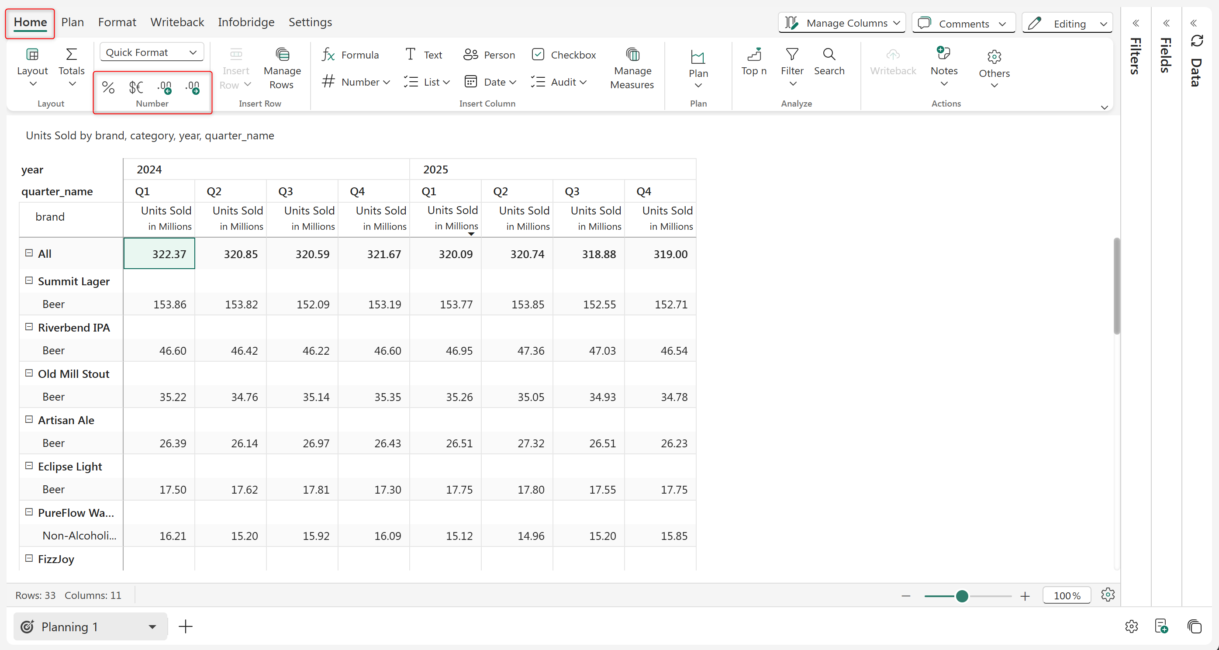Click the zoom slider handle
1219x650 pixels.
(x=962, y=596)
